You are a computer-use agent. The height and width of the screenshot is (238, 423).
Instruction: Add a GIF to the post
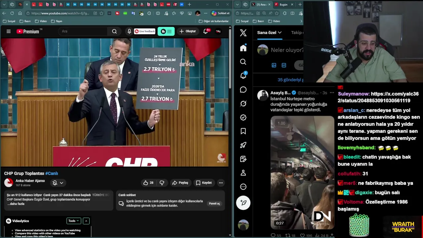(284, 65)
